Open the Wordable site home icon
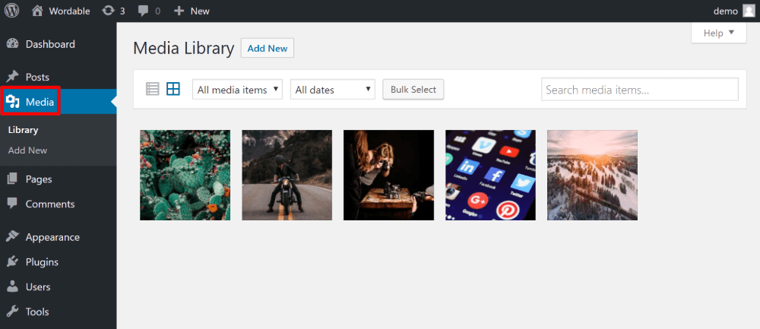Image resolution: width=760 pixels, height=329 pixels. (x=38, y=11)
